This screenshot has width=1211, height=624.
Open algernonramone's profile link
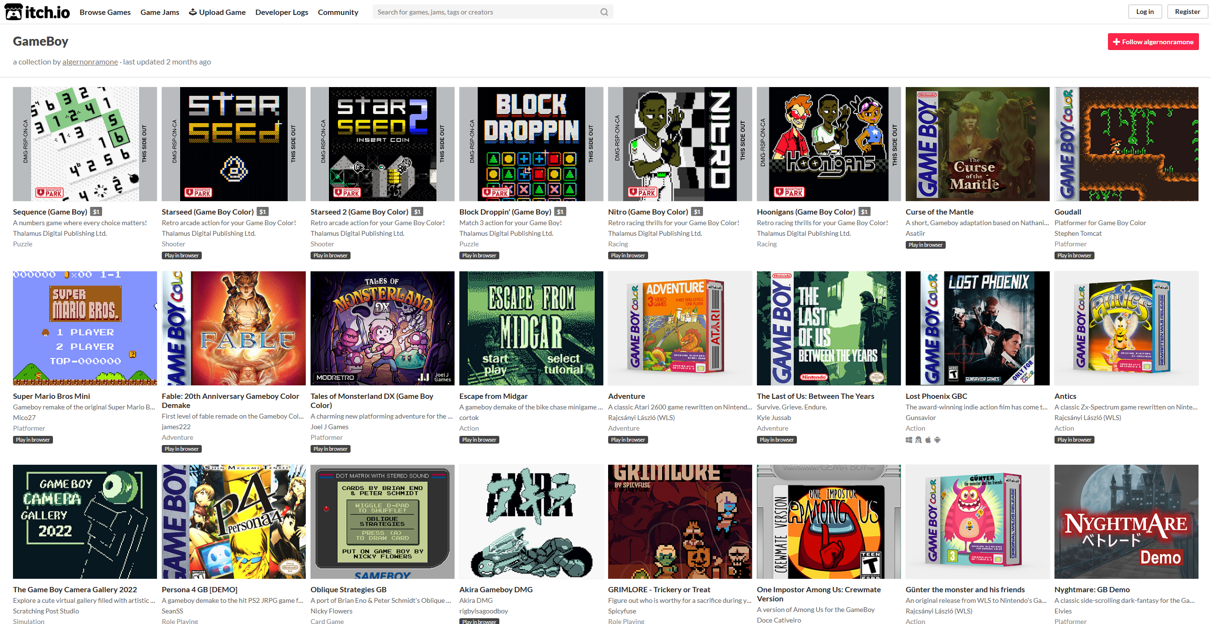pyautogui.click(x=90, y=62)
